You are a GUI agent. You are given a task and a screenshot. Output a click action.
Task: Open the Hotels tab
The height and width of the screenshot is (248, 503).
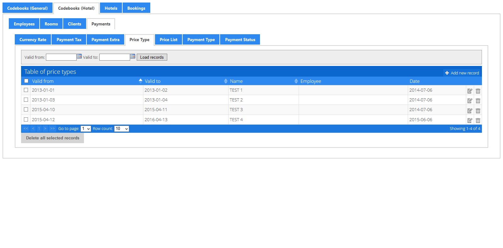(x=111, y=8)
